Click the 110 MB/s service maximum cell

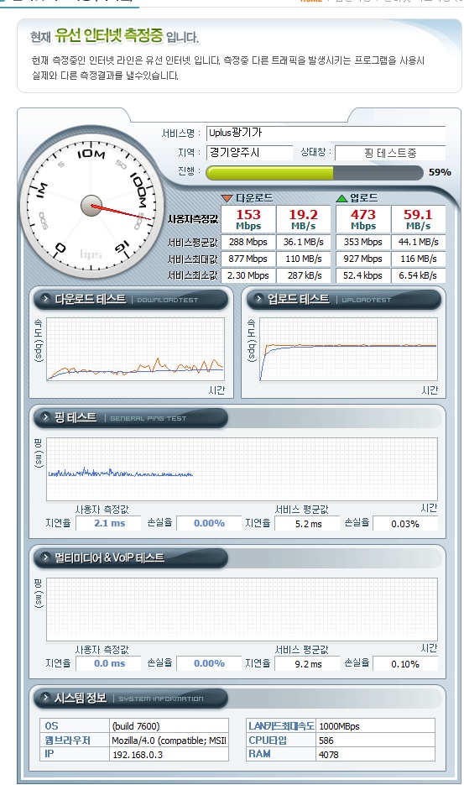click(304, 259)
